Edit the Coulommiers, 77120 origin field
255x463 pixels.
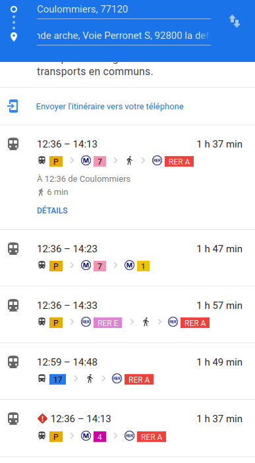click(124, 9)
